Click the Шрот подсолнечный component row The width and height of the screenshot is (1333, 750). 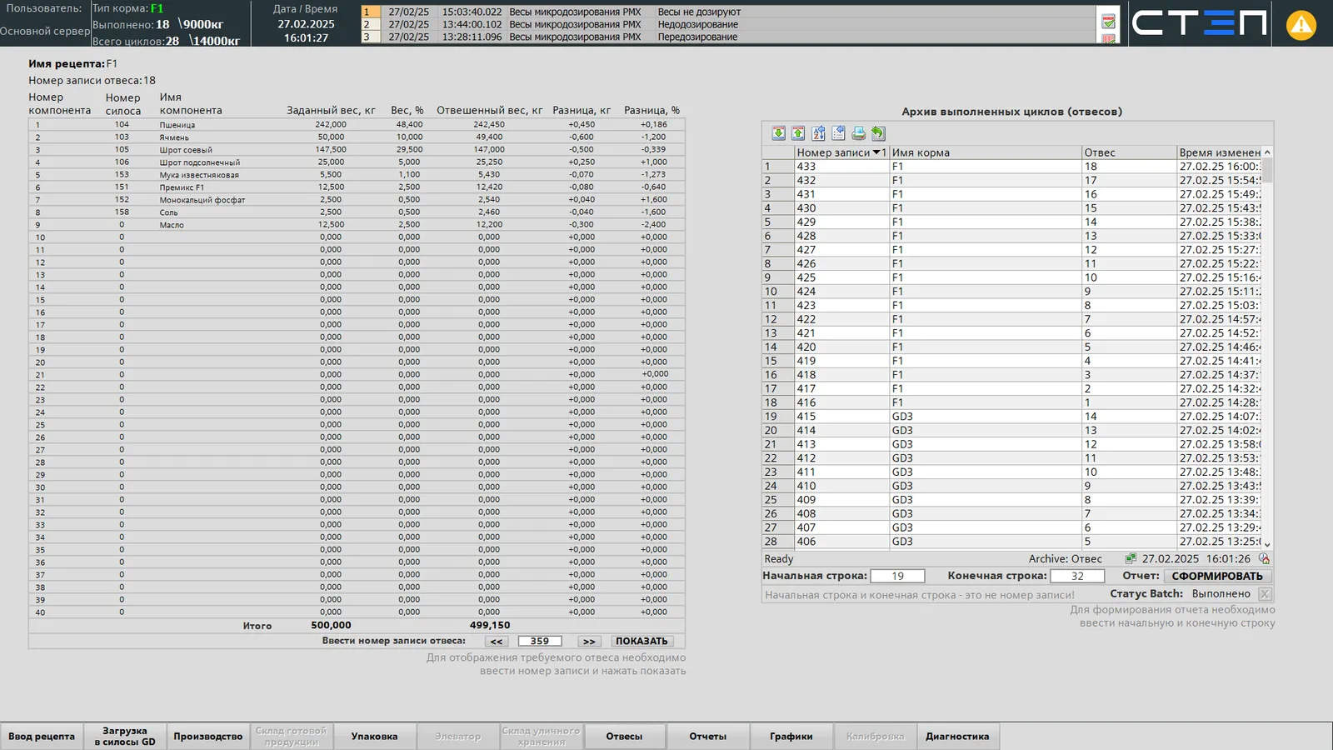tap(357, 162)
